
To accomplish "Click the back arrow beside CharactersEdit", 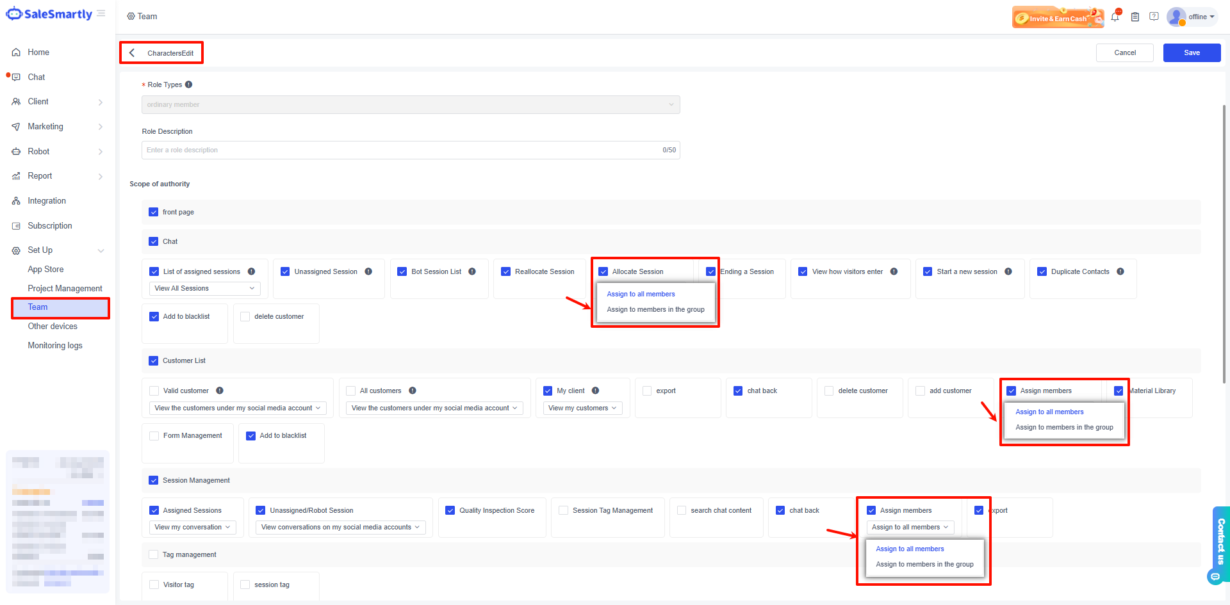I will (x=132, y=53).
